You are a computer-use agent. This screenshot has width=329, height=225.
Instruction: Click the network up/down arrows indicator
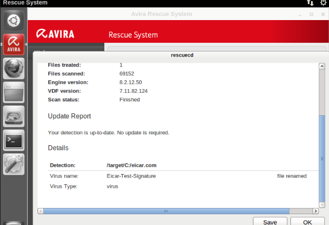coord(309,3)
